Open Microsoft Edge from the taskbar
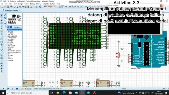169x95 pixels. pos(64,93)
